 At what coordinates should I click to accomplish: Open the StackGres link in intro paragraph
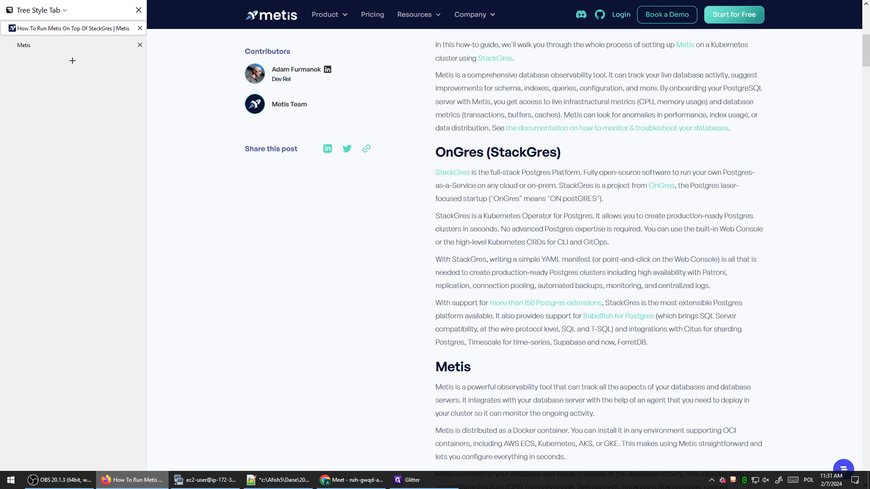495,58
